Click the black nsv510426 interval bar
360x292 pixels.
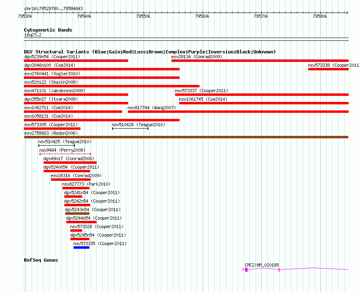(130, 129)
